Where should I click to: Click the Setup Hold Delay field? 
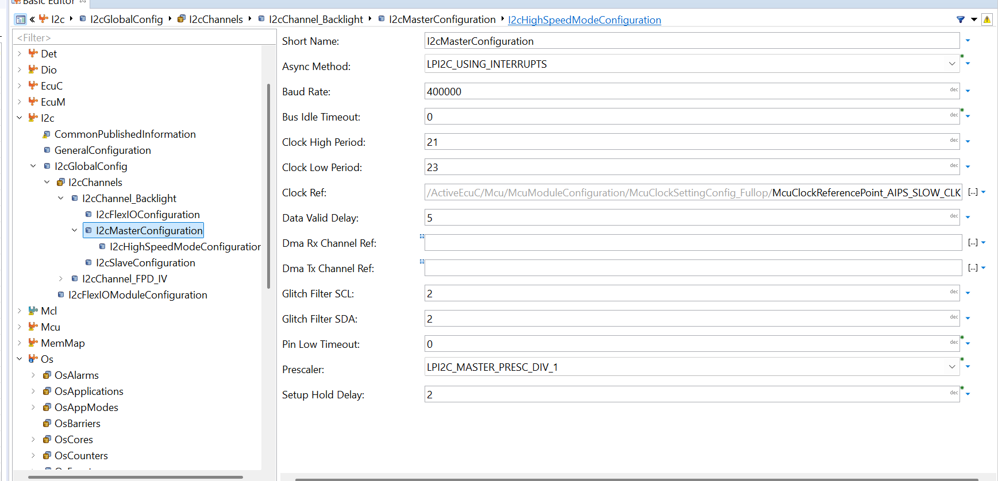692,394
